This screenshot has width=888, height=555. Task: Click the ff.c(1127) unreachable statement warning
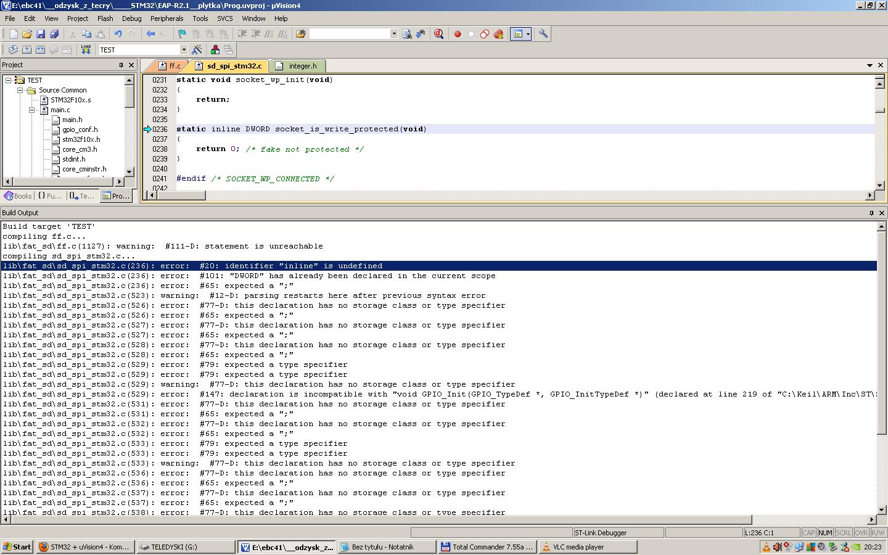(x=163, y=246)
